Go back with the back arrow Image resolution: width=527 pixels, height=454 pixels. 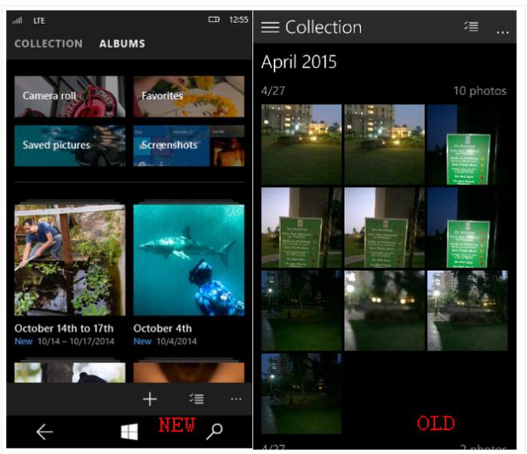(45, 432)
